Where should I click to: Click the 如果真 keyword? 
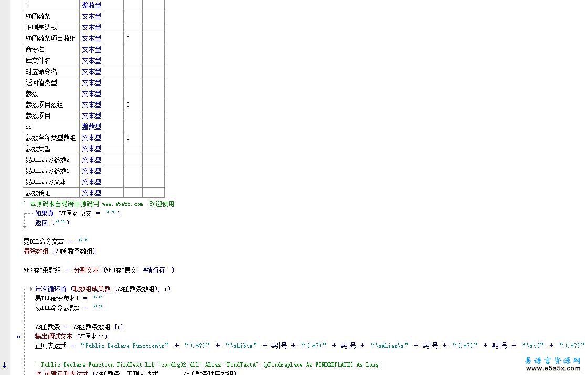pos(44,213)
